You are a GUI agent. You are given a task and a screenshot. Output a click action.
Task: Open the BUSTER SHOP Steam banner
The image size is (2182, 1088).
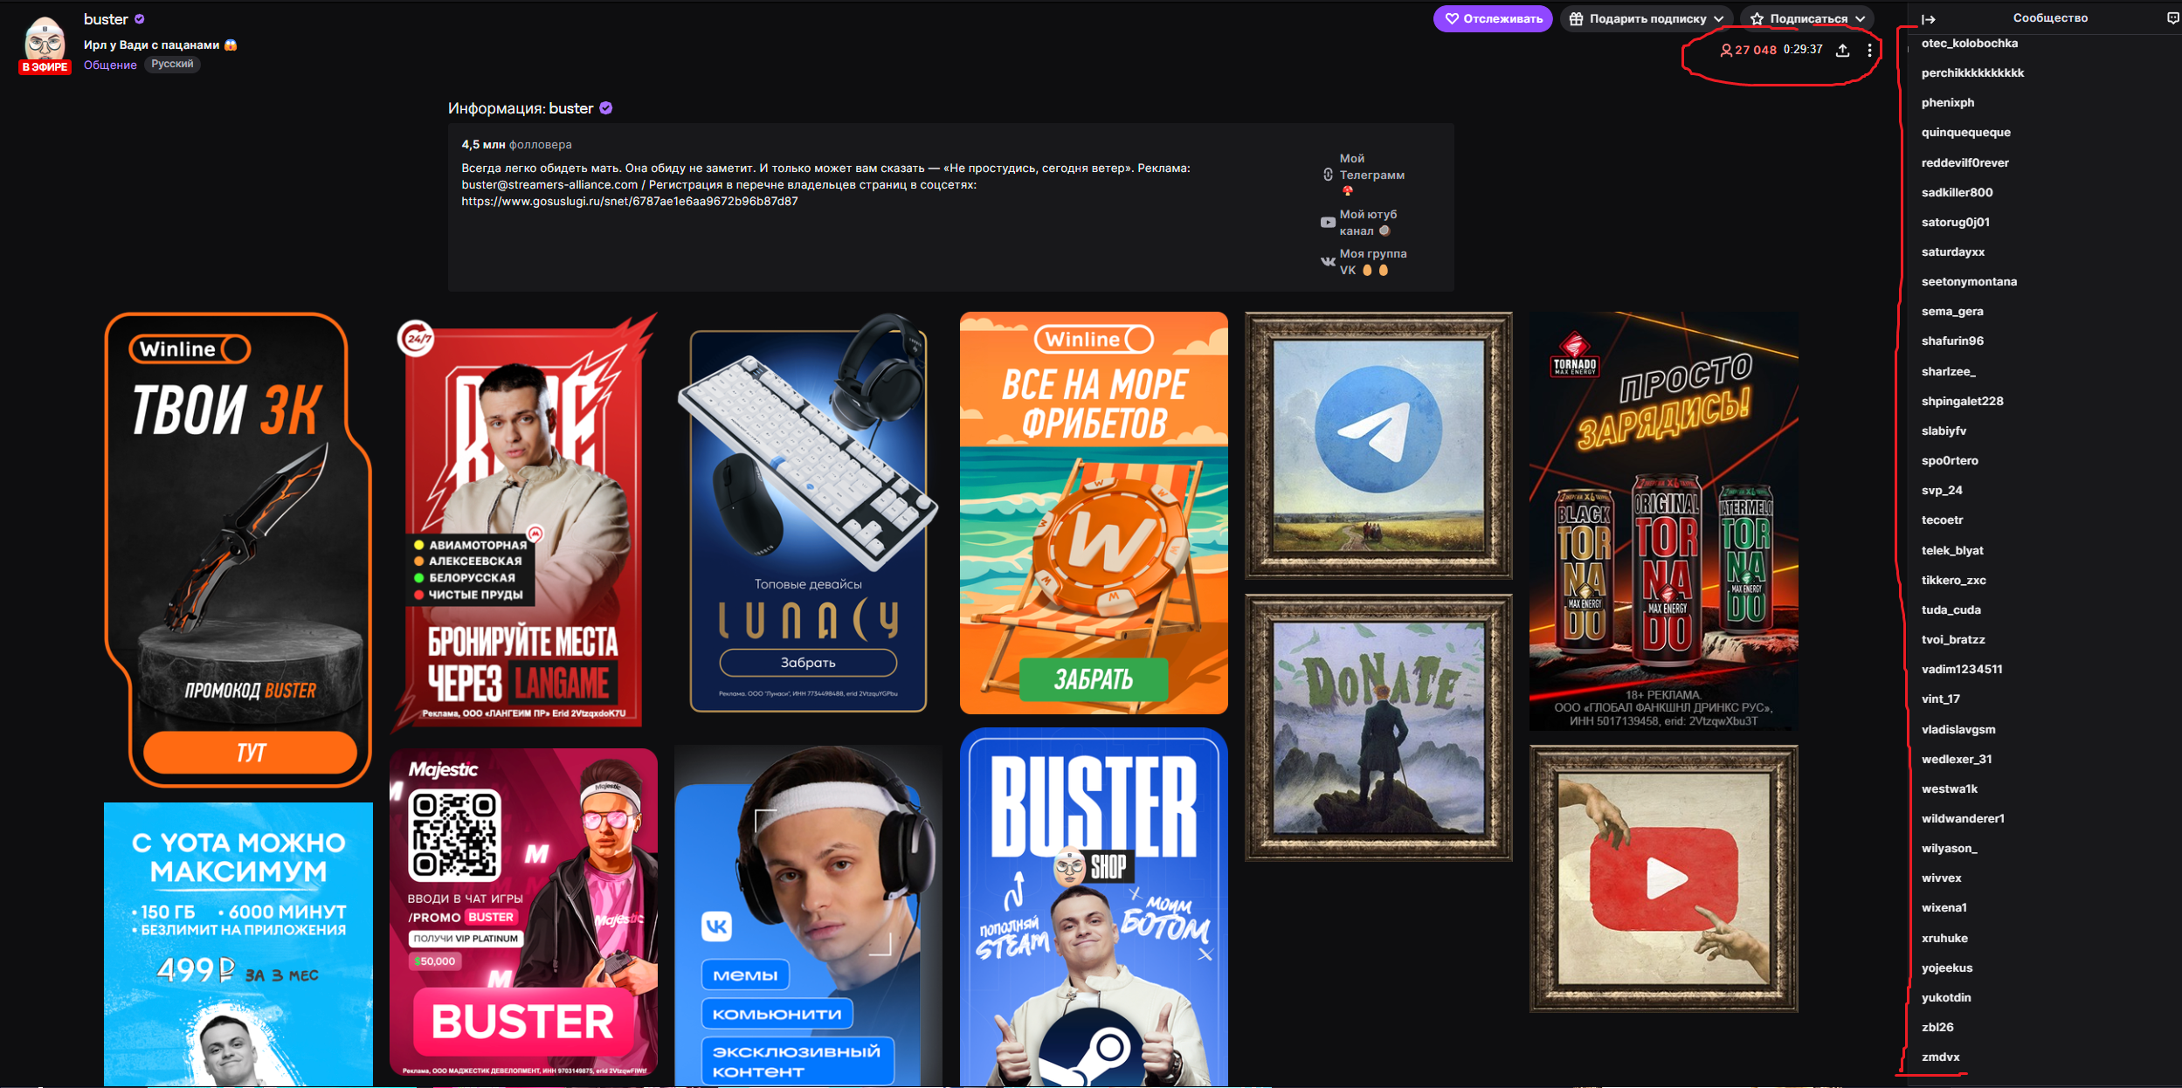[x=1094, y=907]
